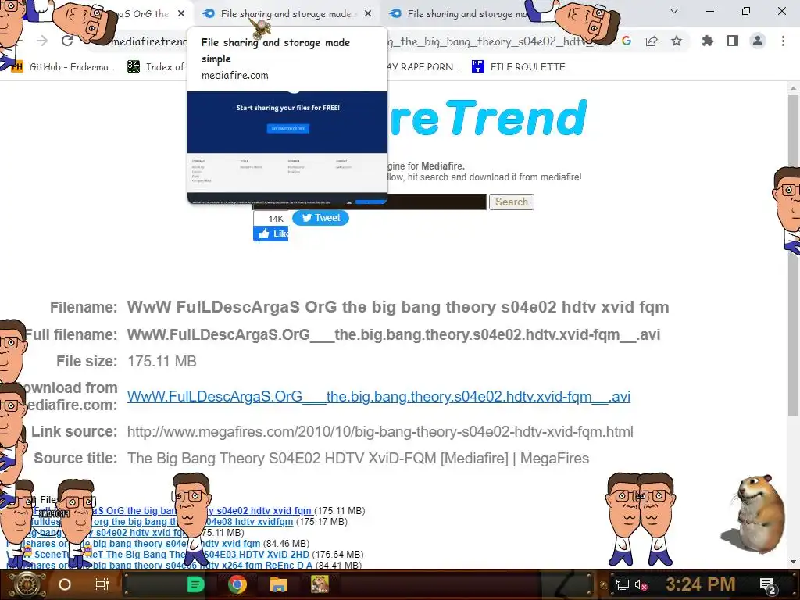
Task: Open GitHub - Enderma bookmark
Action: coord(63,67)
